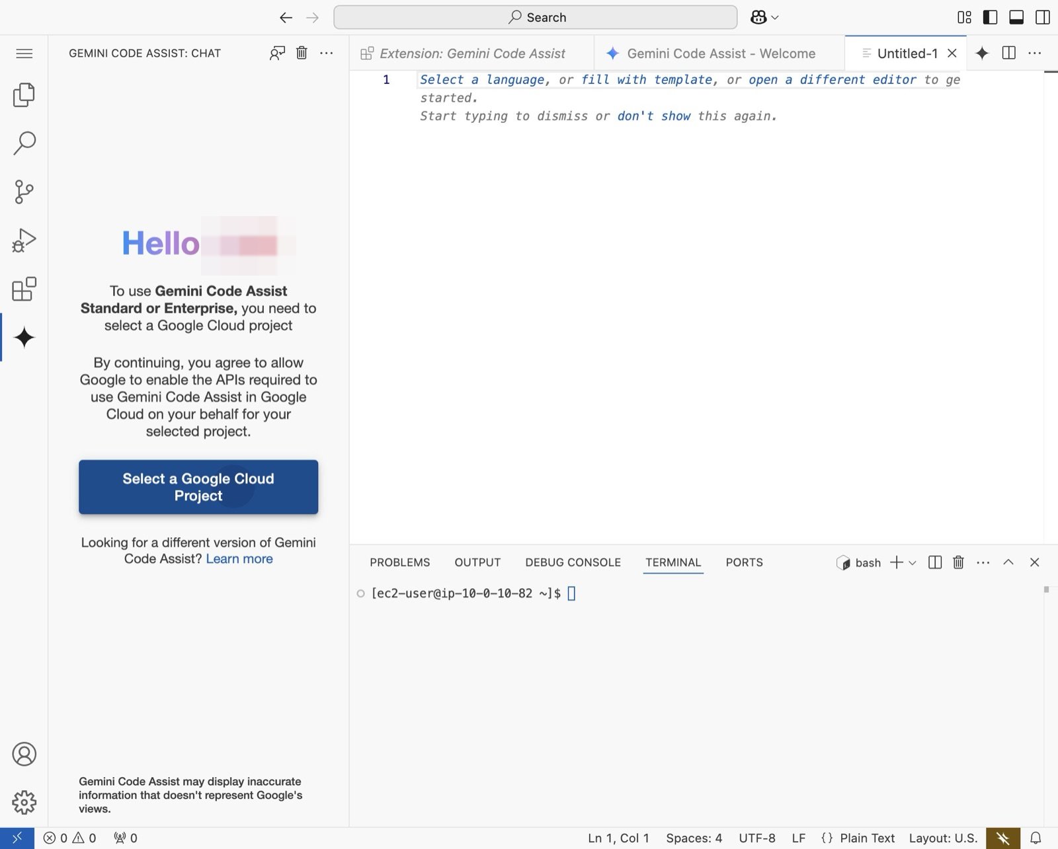The image size is (1058, 849).
Task: Split the editor to the right
Action: [x=1009, y=53]
